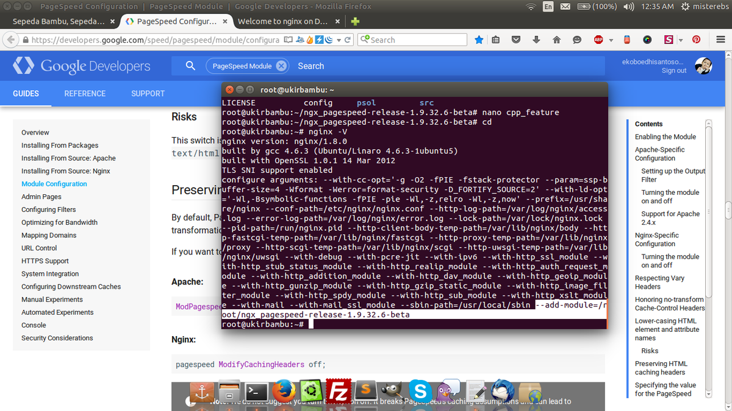The height and width of the screenshot is (411, 732).
Task: Launch FileZilla from the dock
Action: [x=337, y=391]
